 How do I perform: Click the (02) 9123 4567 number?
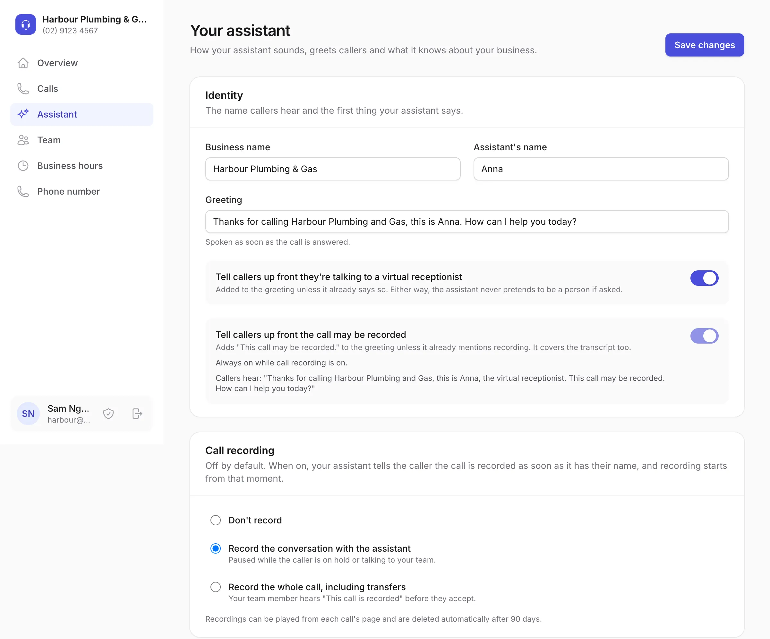click(x=70, y=31)
